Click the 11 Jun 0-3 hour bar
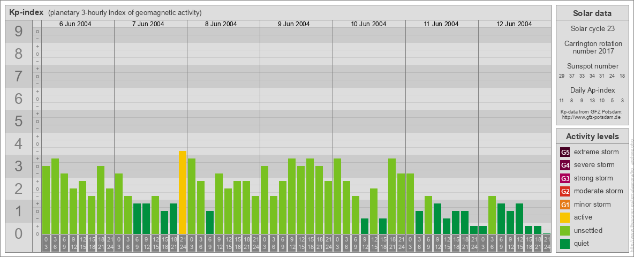 pos(410,203)
